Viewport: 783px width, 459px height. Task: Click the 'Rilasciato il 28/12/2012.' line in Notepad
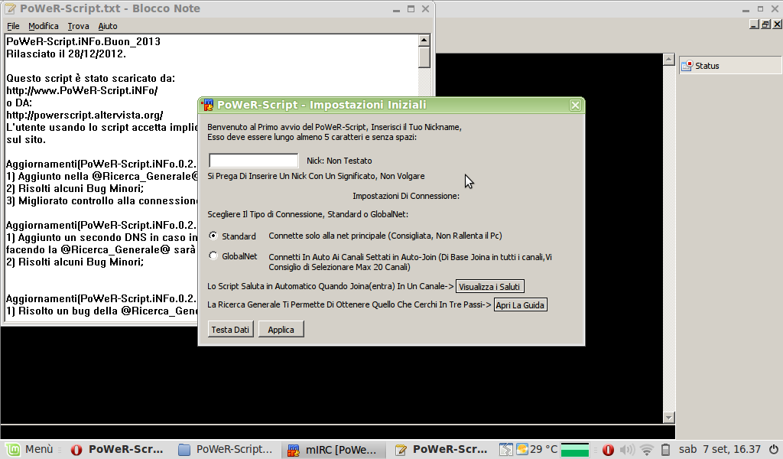(x=66, y=54)
